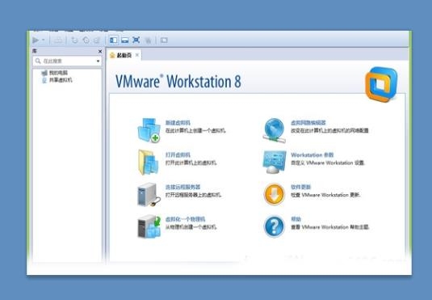Screen dimensions: 432x300
Task: Click the description under 虚拟网络编辑器
Action: coord(329,130)
